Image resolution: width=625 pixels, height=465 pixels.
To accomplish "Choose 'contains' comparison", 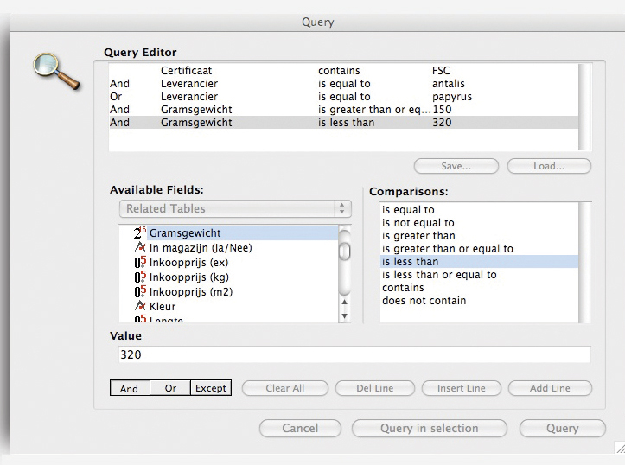I will point(479,287).
